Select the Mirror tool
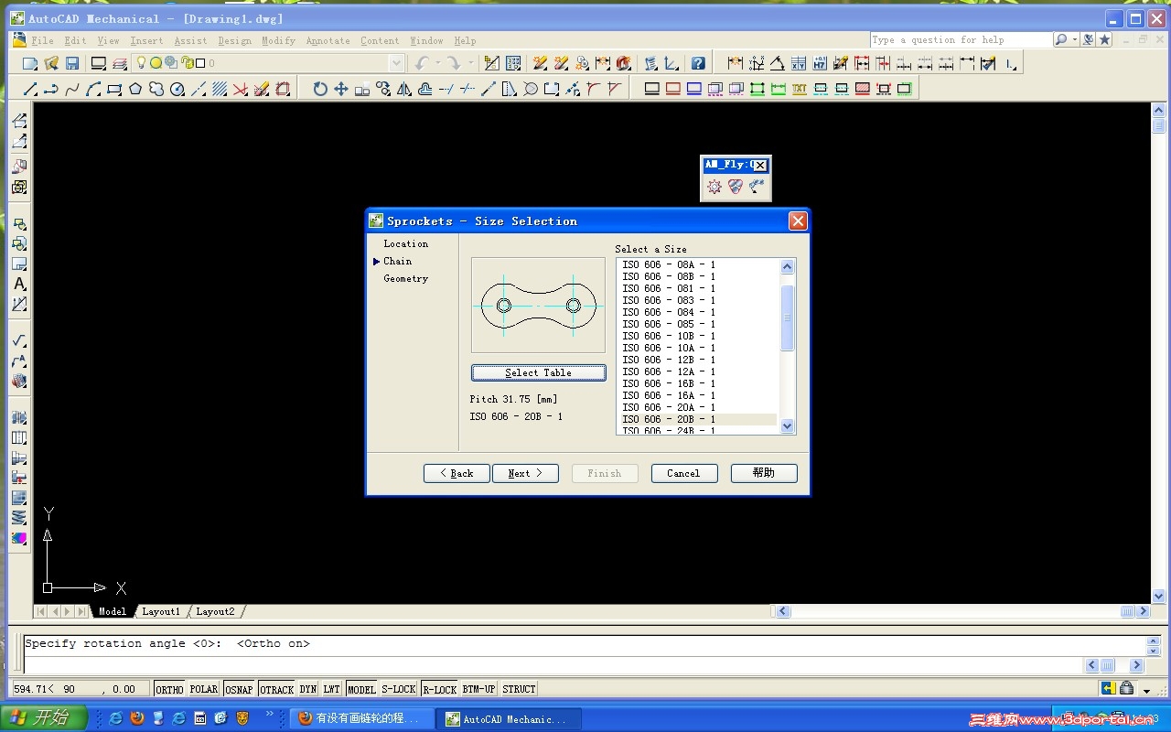The image size is (1171, 732). tap(404, 89)
